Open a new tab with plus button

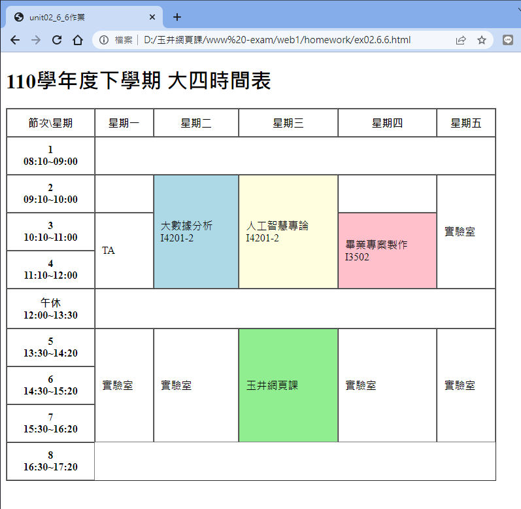click(177, 17)
